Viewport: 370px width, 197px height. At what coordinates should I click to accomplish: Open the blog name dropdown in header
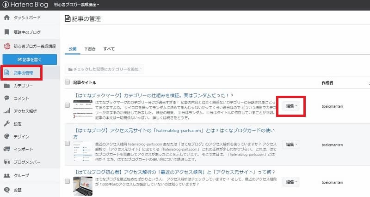coord(76,5)
